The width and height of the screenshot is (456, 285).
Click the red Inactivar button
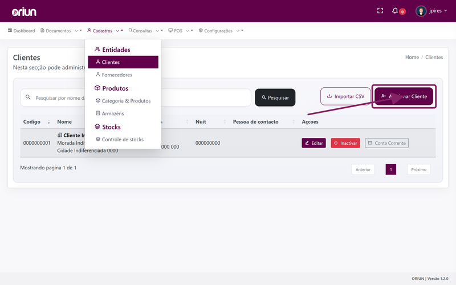(x=345, y=143)
